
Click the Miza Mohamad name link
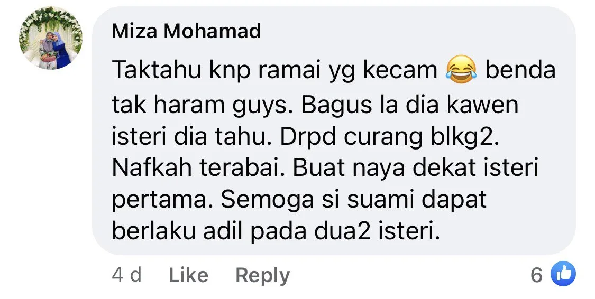[x=186, y=31]
